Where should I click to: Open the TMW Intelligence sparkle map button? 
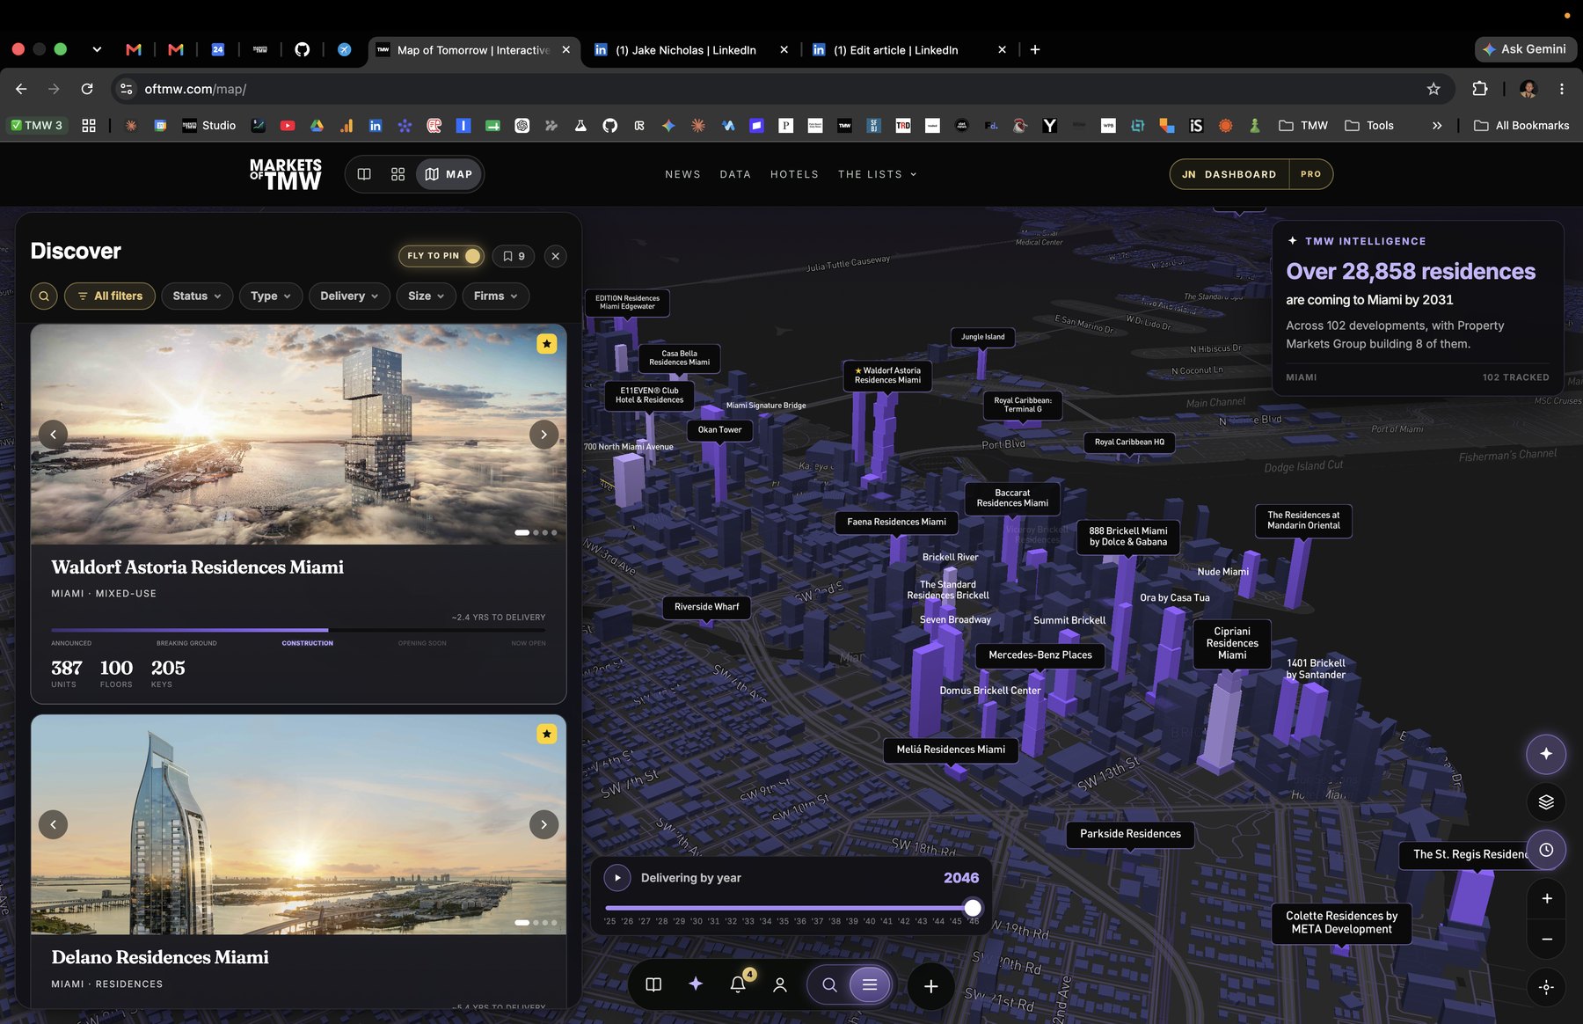[x=1546, y=754]
